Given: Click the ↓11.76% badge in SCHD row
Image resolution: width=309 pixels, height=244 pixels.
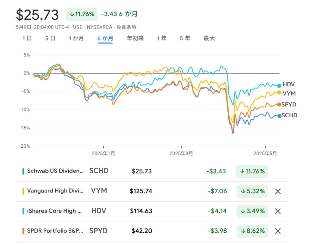Looking at the screenshot, I should click(x=252, y=171).
